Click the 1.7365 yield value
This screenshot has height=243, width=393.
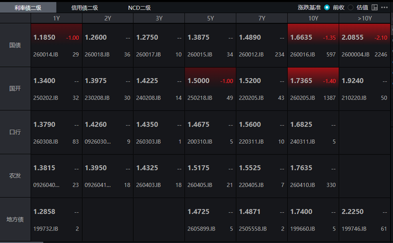(301, 81)
